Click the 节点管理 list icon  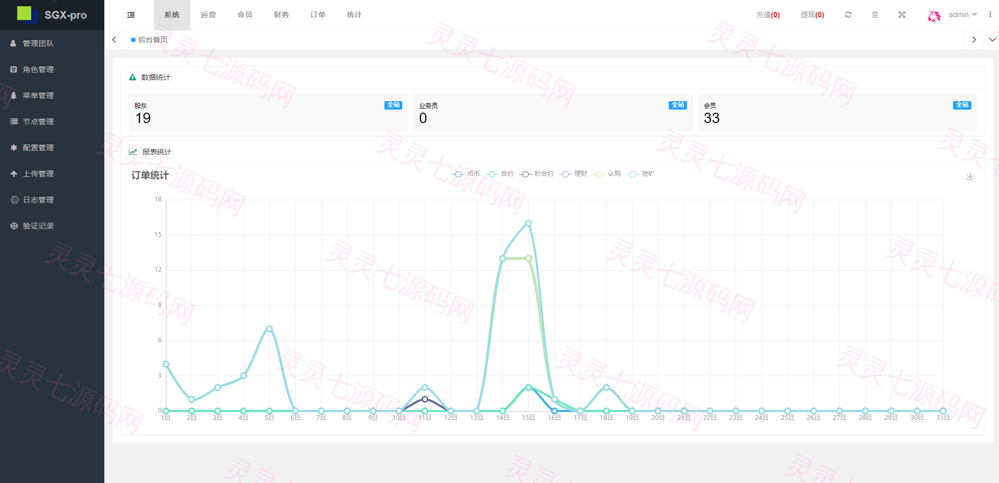pos(14,122)
